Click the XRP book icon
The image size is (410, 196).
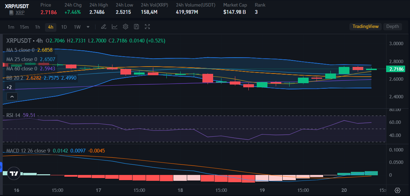click(x=11, y=12)
